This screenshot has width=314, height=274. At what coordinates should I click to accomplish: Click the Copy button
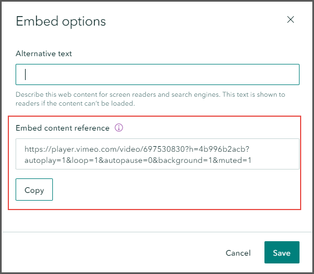pyautogui.click(x=35, y=190)
